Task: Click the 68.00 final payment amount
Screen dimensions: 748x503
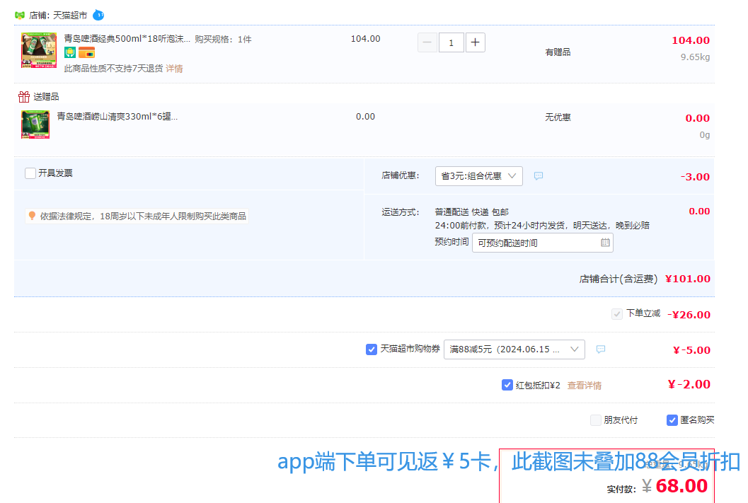Action: click(681, 486)
